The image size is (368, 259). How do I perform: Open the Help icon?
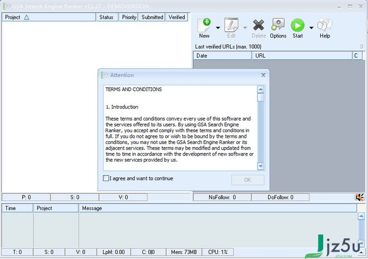point(325,28)
